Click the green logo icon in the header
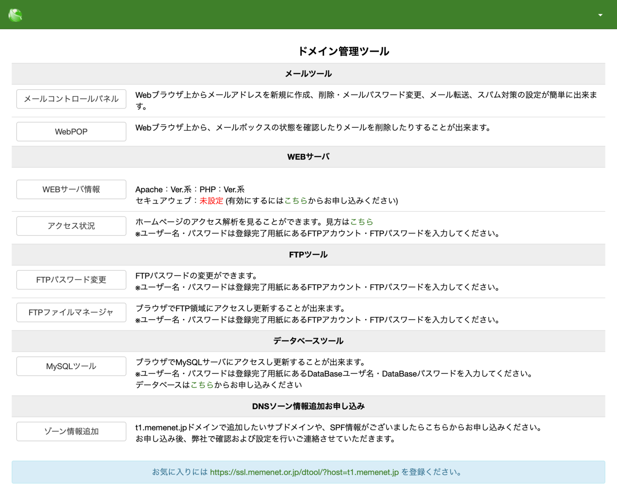Viewport: 617px width, 499px height. pyautogui.click(x=15, y=15)
